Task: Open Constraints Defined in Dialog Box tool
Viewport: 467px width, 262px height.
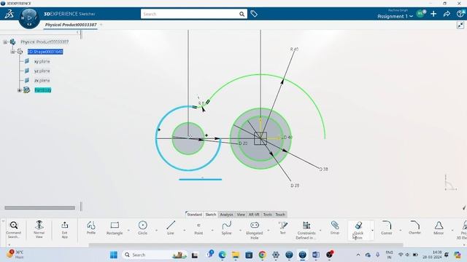Action: point(306,230)
